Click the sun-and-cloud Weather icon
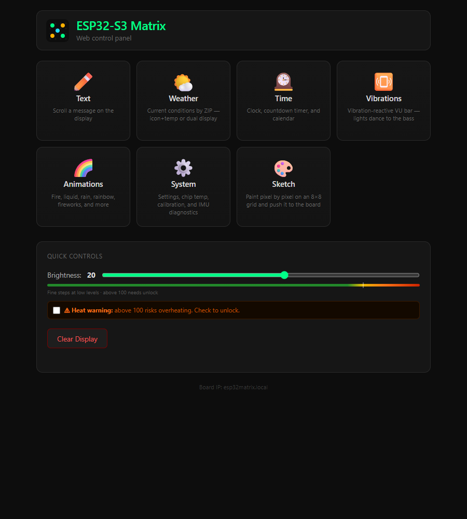This screenshot has width=467, height=519. coord(183,82)
